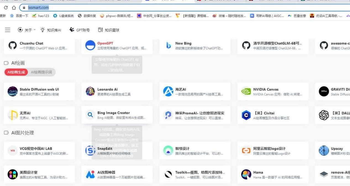Click the New Bing logo icon
The height and width of the screenshot is (186, 350).
pos(169,46)
